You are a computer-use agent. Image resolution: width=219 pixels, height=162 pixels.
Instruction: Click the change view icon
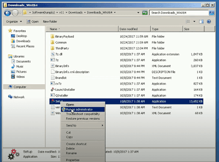coord(188,21)
